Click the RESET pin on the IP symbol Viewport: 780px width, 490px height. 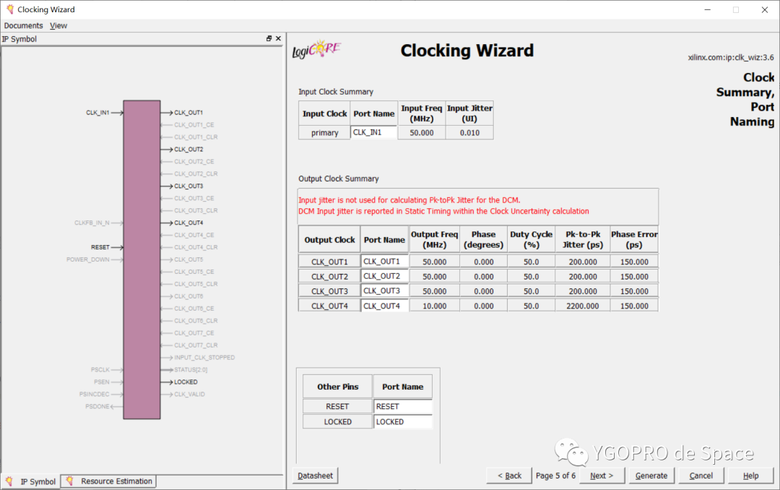(x=100, y=247)
